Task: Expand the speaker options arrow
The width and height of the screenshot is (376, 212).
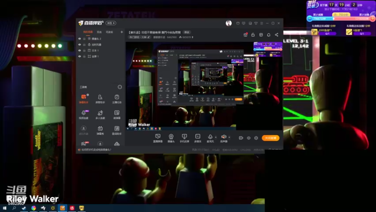Action: pos(229,137)
